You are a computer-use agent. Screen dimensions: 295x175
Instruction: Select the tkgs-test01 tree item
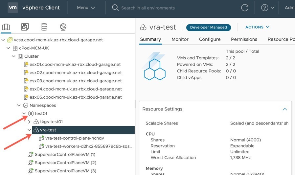(51, 122)
